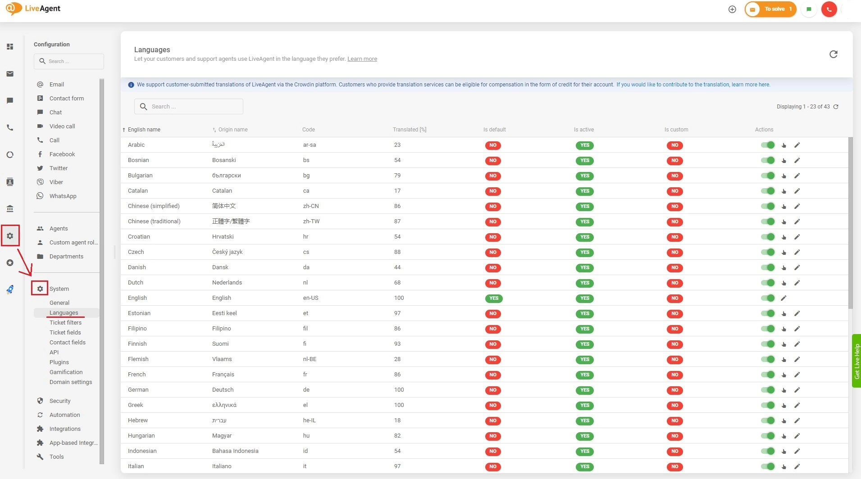Viewport: 861px width, 479px height.
Task: Disable the Catalan language toggle
Action: tap(767, 191)
